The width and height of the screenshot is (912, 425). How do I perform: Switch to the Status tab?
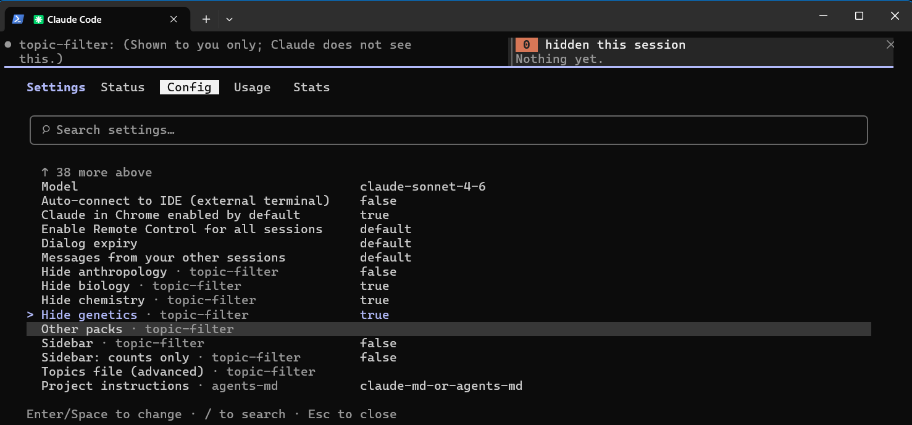[122, 87]
